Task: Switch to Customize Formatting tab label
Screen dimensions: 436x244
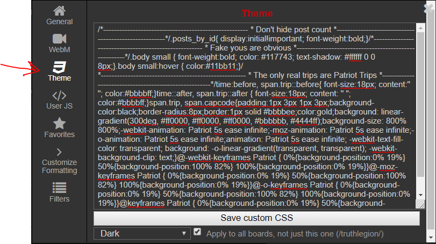Action: click(59, 167)
